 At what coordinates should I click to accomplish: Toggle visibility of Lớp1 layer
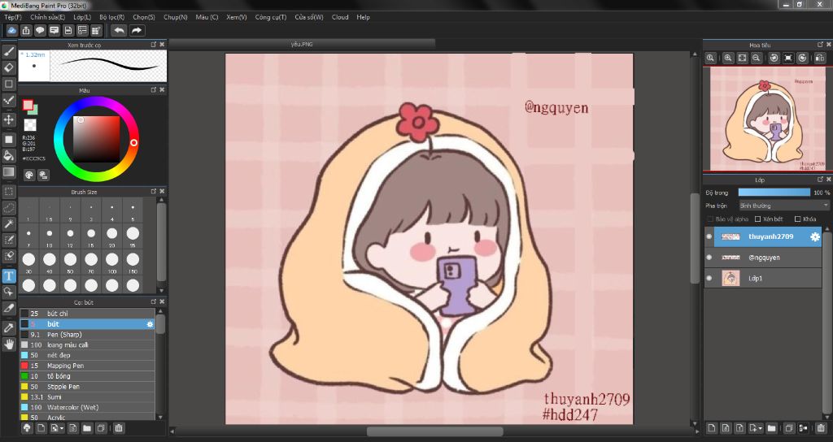click(x=709, y=278)
